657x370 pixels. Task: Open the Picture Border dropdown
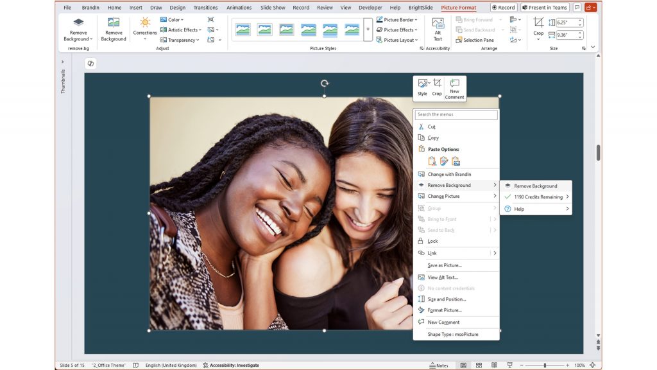(399, 19)
